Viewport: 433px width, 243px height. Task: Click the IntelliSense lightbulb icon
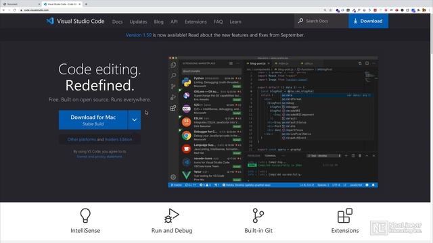point(85,215)
